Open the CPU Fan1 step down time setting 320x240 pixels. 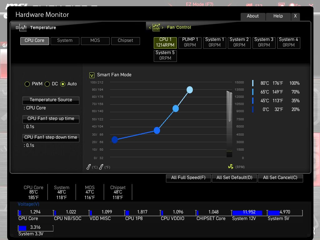[51, 138]
